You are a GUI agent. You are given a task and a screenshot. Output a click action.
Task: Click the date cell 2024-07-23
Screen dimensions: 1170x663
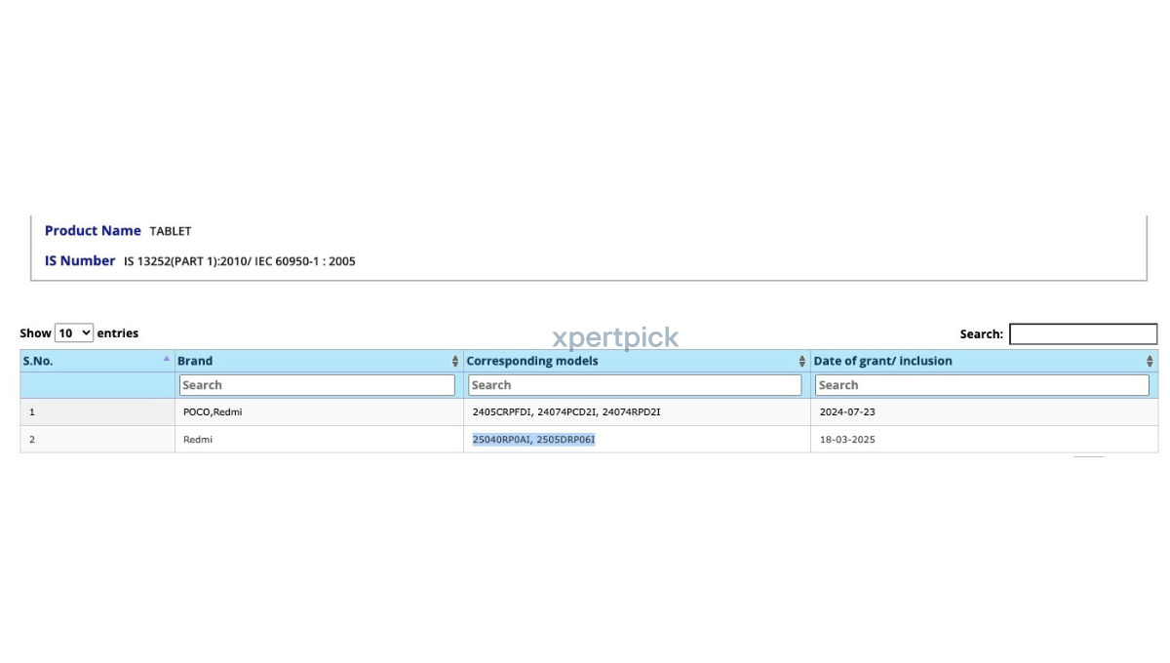pos(985,412)
